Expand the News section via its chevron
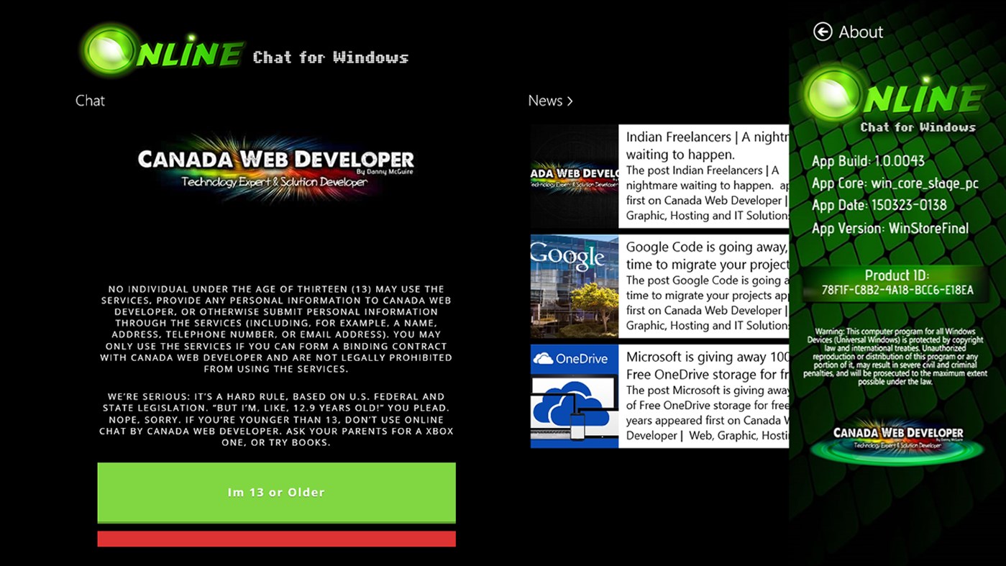The image size is (1006, 566). tap(568, 101)
